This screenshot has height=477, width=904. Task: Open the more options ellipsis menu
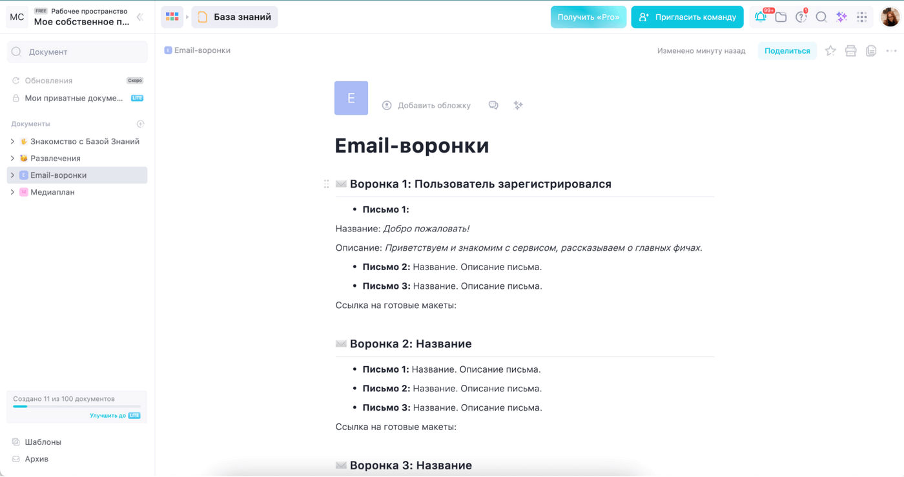(x=892, y=51)
